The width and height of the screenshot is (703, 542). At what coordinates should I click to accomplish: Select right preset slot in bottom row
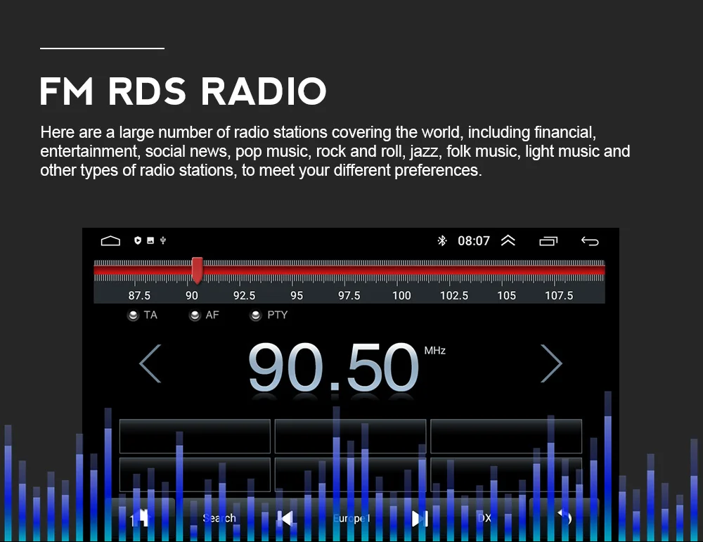(x=506, y=475)
